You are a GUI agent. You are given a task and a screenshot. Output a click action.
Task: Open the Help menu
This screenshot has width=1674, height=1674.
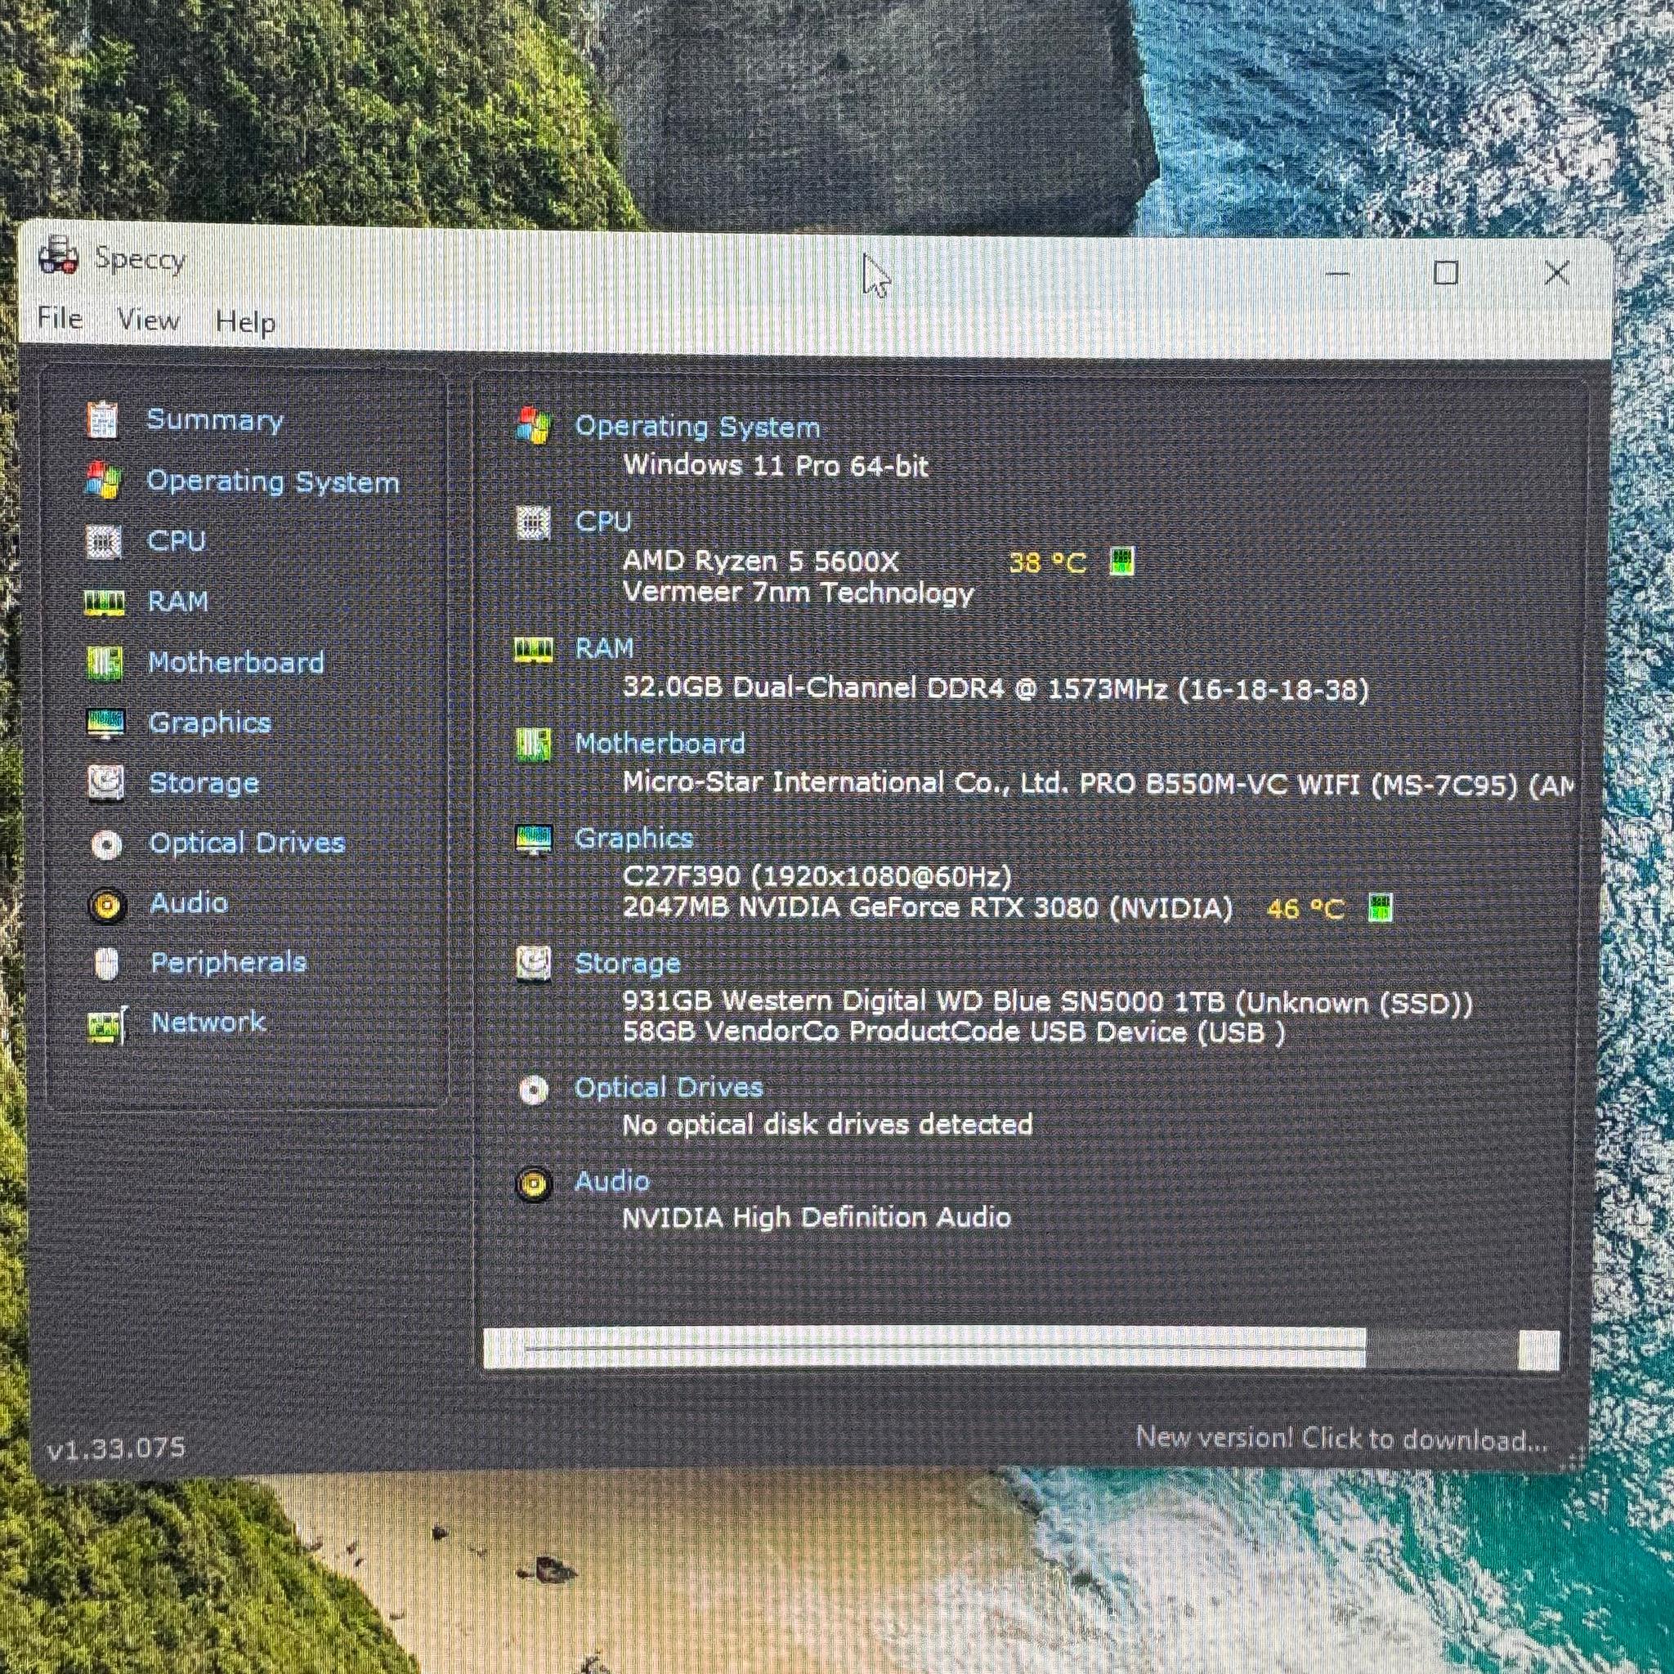click(245, 321)
